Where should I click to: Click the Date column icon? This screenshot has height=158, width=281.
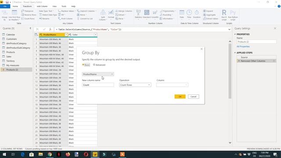(x=182, y=14)
